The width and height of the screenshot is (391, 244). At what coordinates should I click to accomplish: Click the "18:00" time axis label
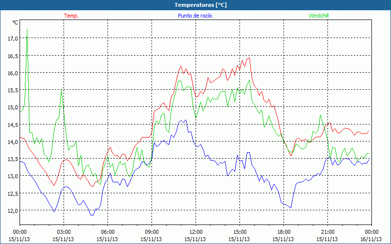(284, 232)
